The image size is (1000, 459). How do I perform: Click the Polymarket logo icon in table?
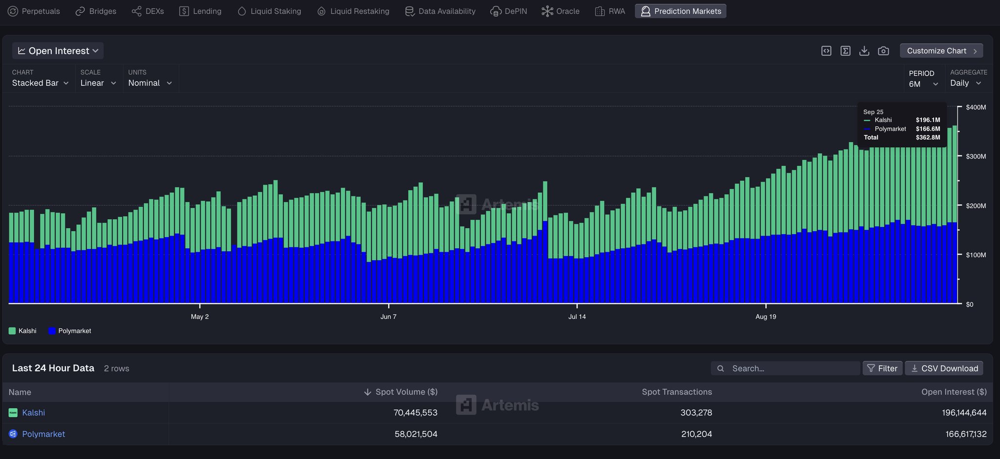coord(13,434)
